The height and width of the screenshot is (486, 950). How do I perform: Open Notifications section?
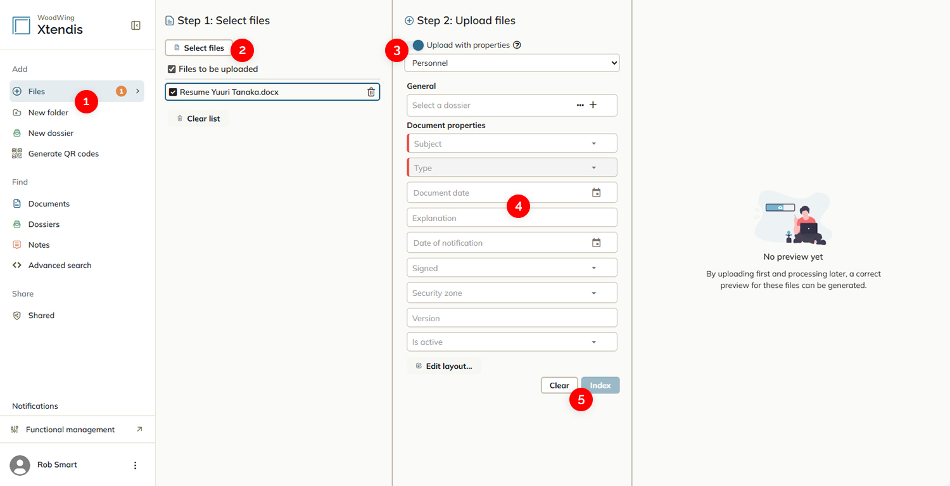35,406
